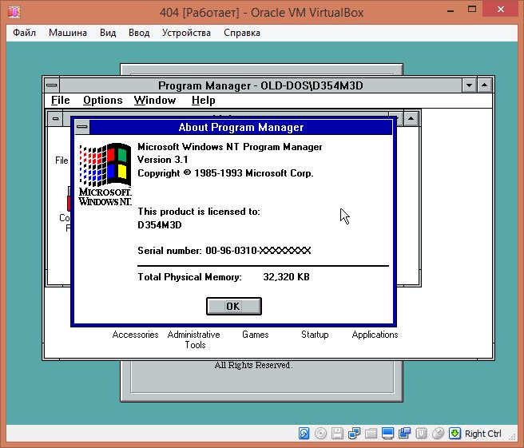
Task: Open the About dialog system menu box
Action: (x=81, y=127)
